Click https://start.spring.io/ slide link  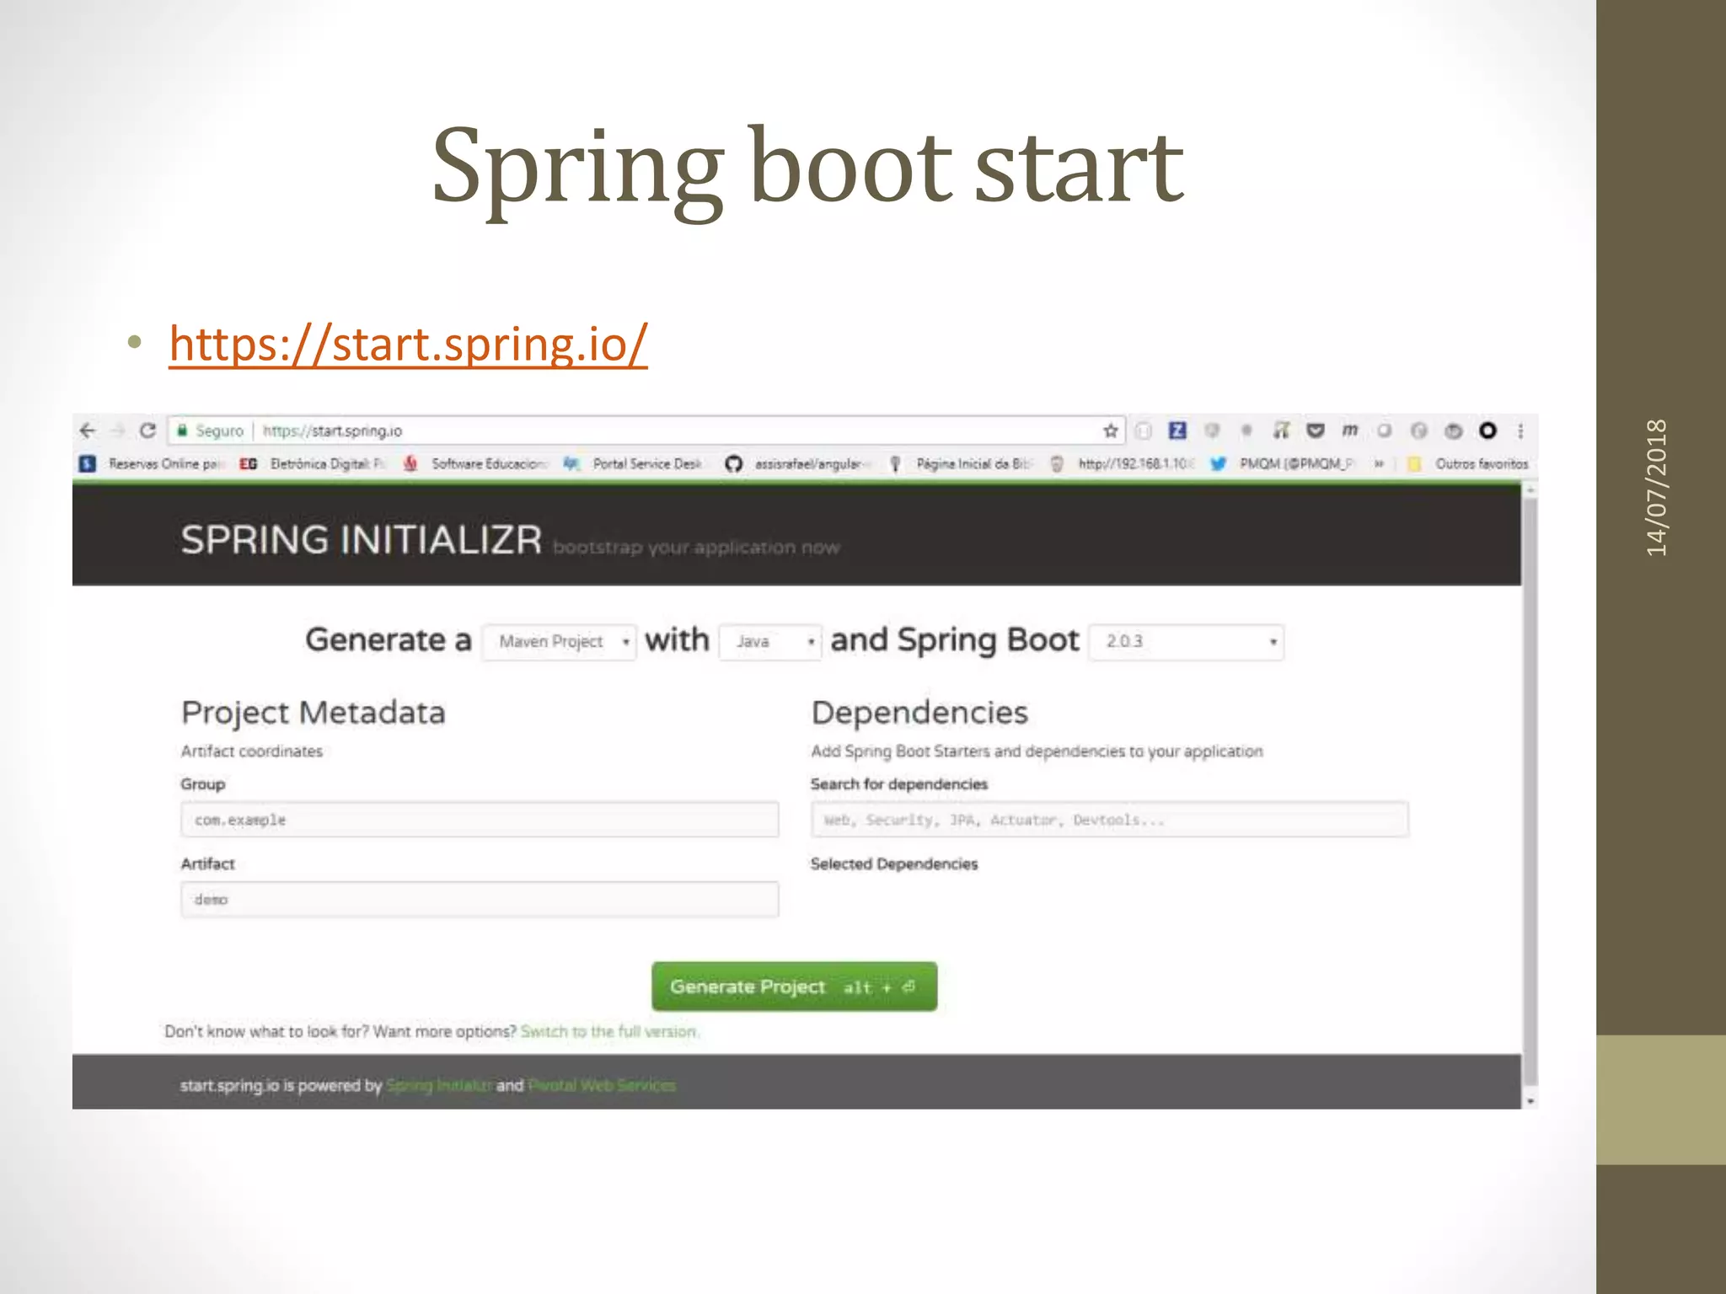(409, 344)
